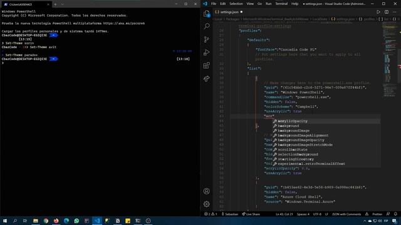Select experimental.retroTerminalEffect suggestion
Screen dimensions: 401x225
click(x=326, y=164)
